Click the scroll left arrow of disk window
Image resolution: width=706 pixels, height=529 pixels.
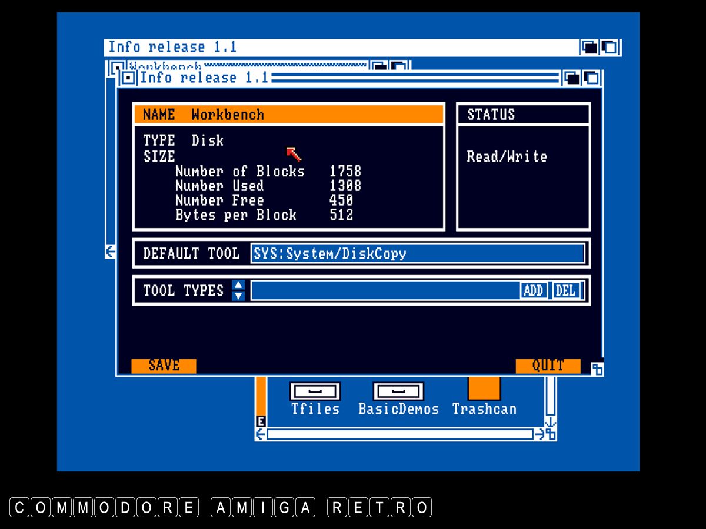click(x=261, y=434)
